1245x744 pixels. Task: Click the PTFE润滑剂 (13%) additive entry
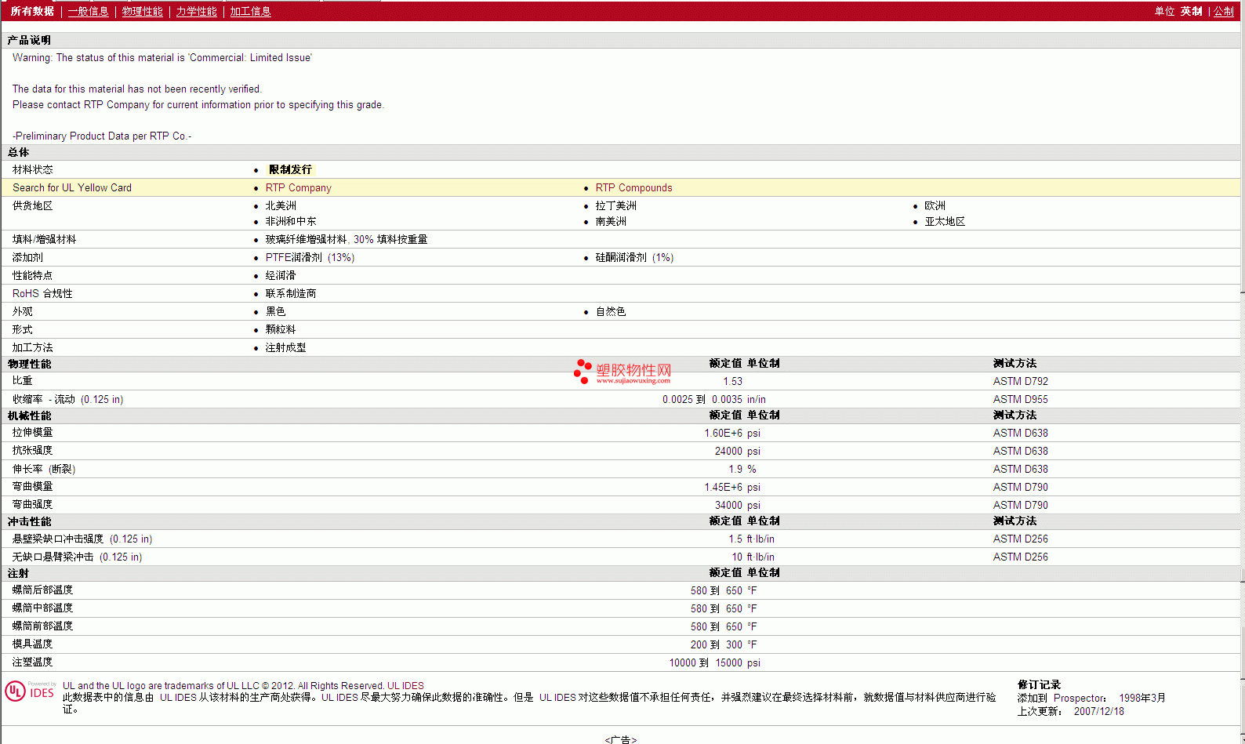click(x=310, y=257)
